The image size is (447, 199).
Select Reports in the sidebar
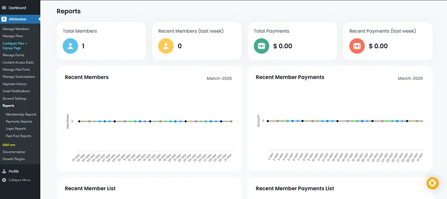[9, 106]
